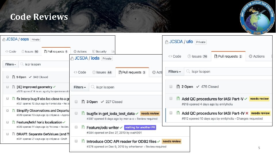Open Issues 44 tab in ioda repo
The width and height of the screenshot is (276, 155).
(x=102, y=72)
